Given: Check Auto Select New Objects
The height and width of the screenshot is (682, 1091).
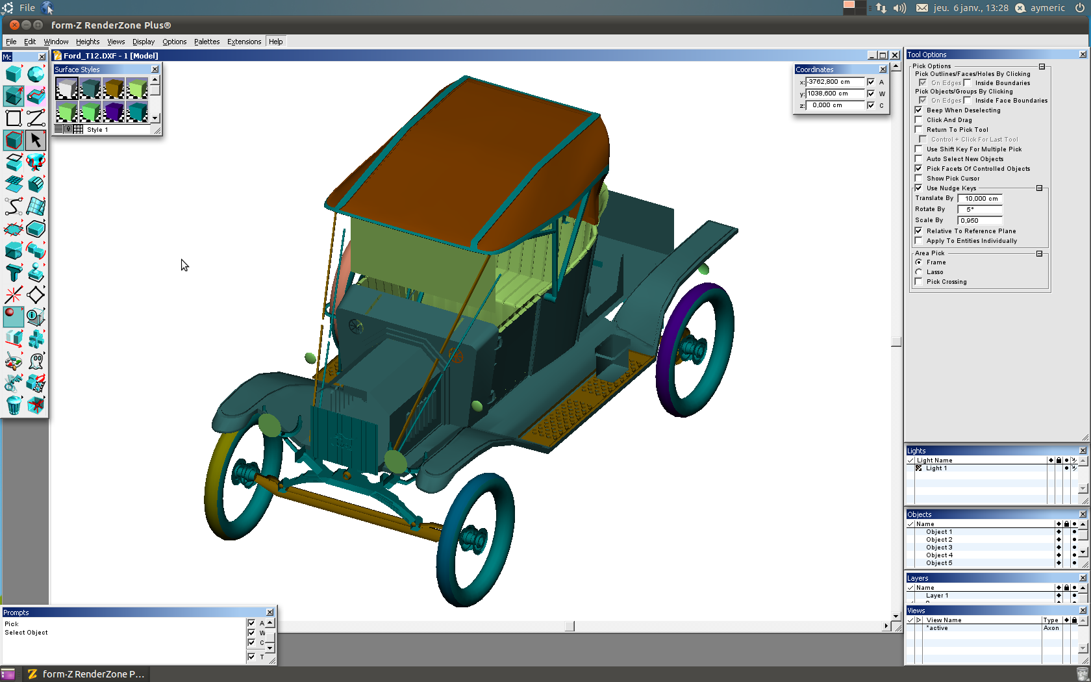Looking at the screenshot, I should click(918, 159).
